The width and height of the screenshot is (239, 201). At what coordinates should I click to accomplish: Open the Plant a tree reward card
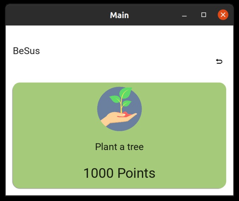tap(119, 135)
